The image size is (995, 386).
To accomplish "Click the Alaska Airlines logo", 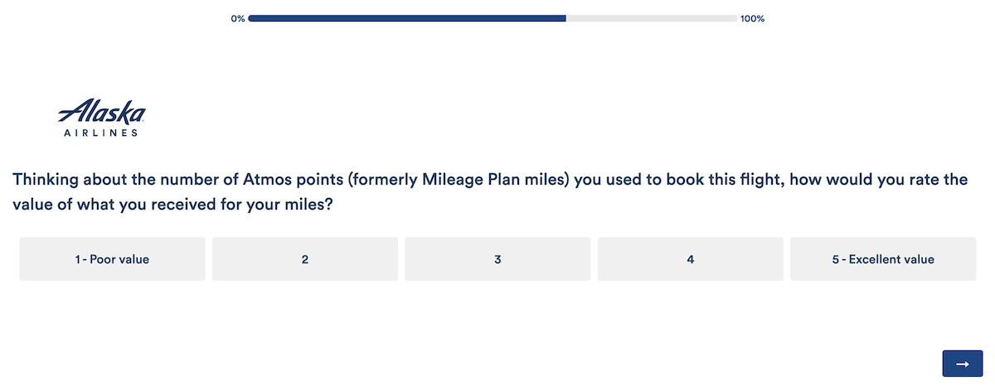I will pos(101,118).
